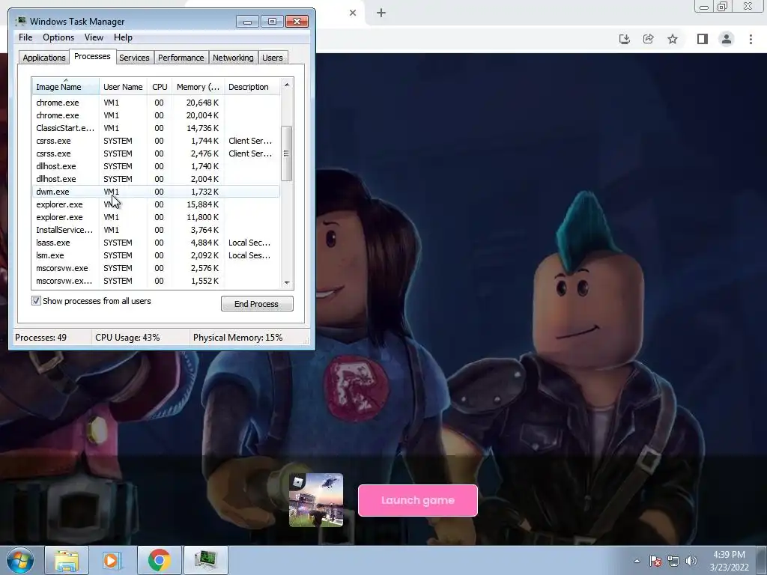Select the csrss.exe row using 2,476 K
Image resolution: width=767 pixels, height=575 pixels.
click(156, 153)
